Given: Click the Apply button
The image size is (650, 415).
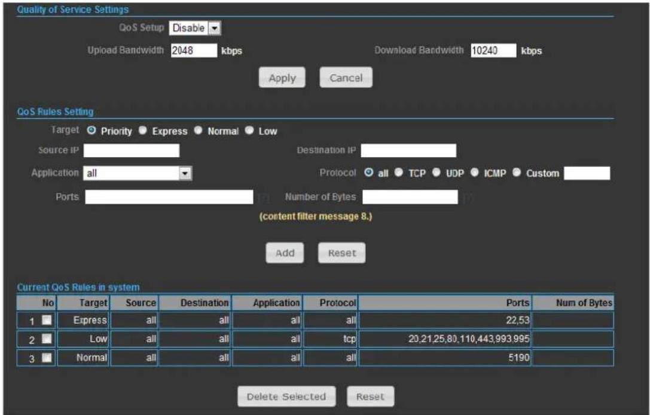Looking at the screenshot, I should pos(282,78).
